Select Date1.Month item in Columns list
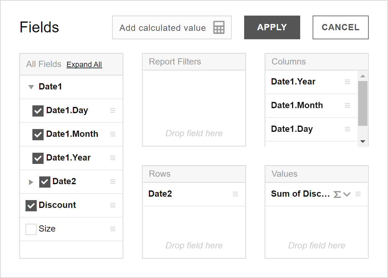388x278 pixels. (x=297, y=105)
